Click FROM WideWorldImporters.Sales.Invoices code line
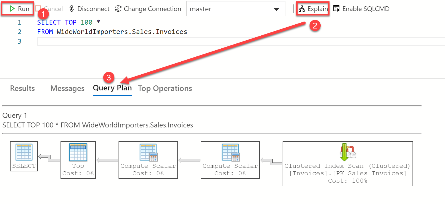445x204 pixels. tap(112, 32)
